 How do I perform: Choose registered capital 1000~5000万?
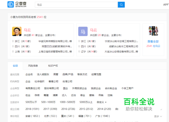pos(68,102)
